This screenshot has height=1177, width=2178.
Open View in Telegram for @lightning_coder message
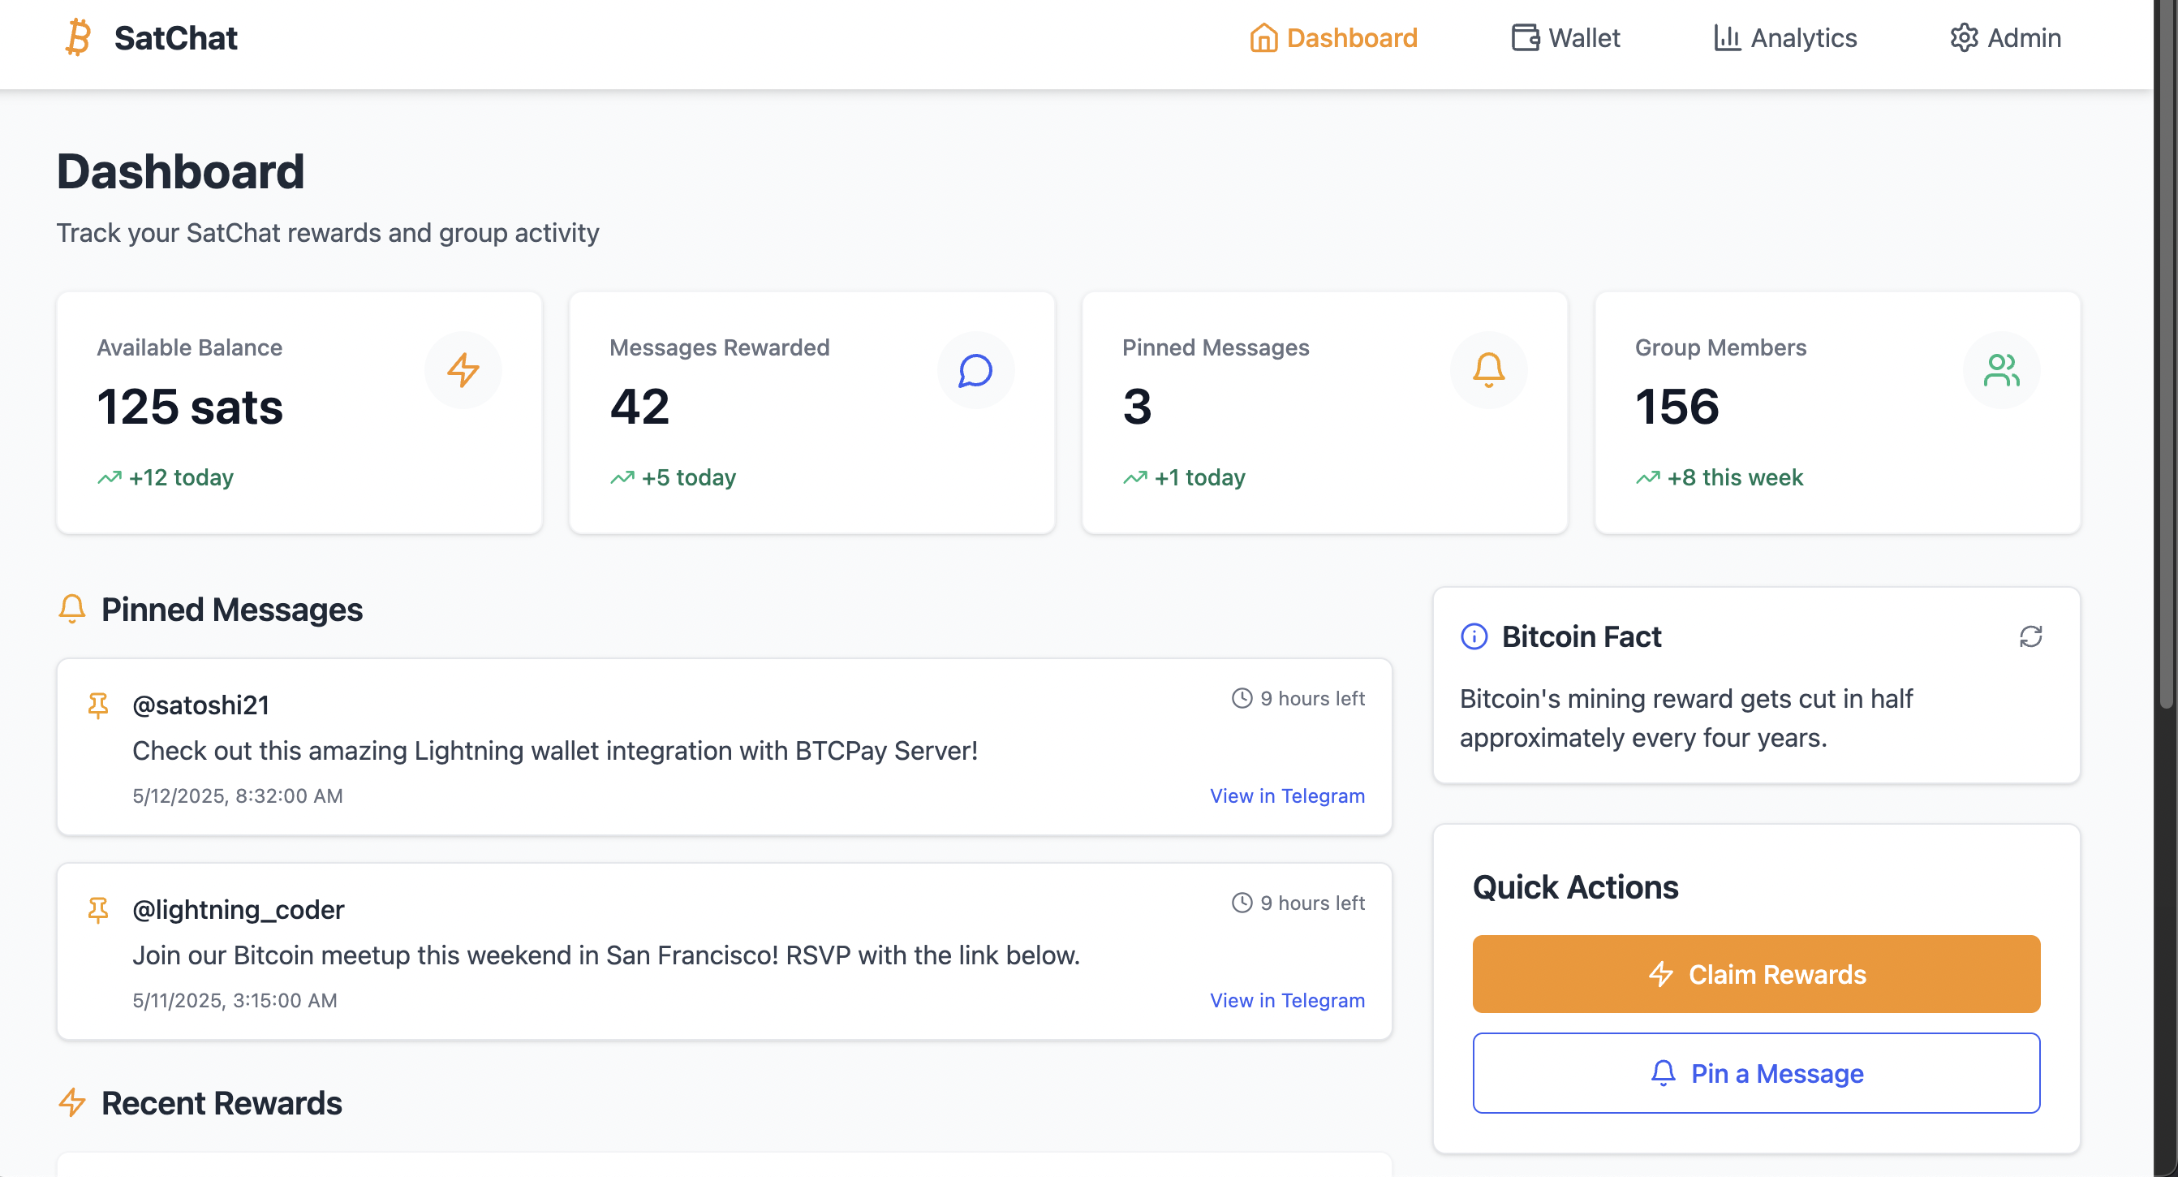[x=1287, y=1000]
